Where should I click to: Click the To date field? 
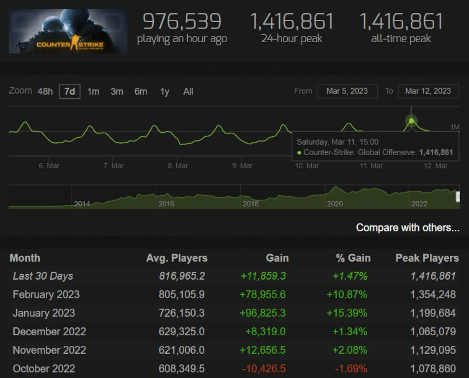point(428,91)
